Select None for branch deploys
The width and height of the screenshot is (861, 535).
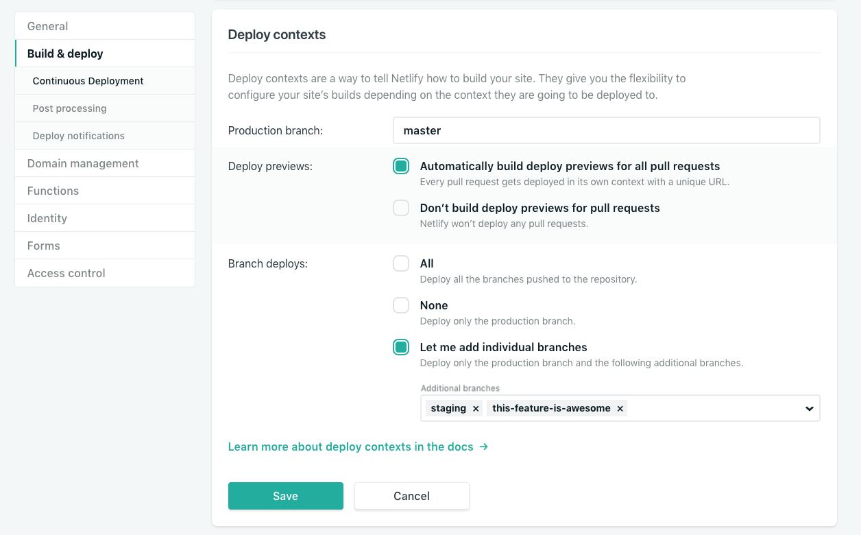[x=401, y=305]
